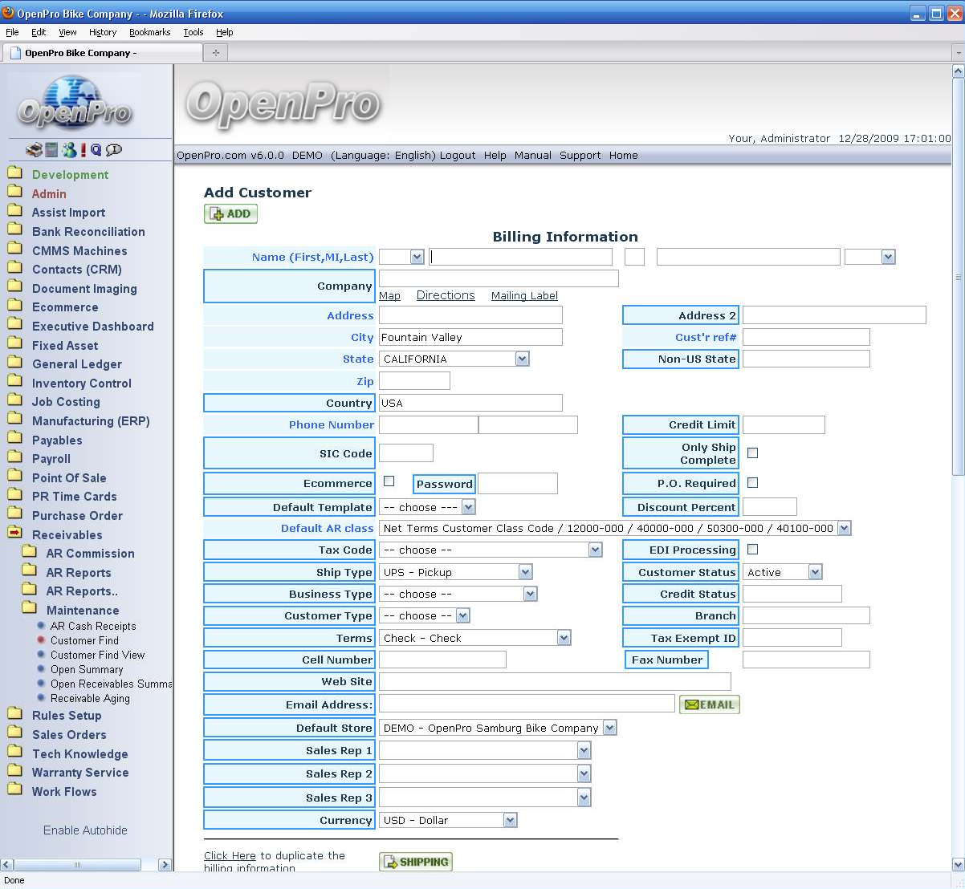Image resolution: width=965 pixels, height=889 pixels.
Task: Click the printer icon in sidebar toolbar
Action: (x=34, y=150)
